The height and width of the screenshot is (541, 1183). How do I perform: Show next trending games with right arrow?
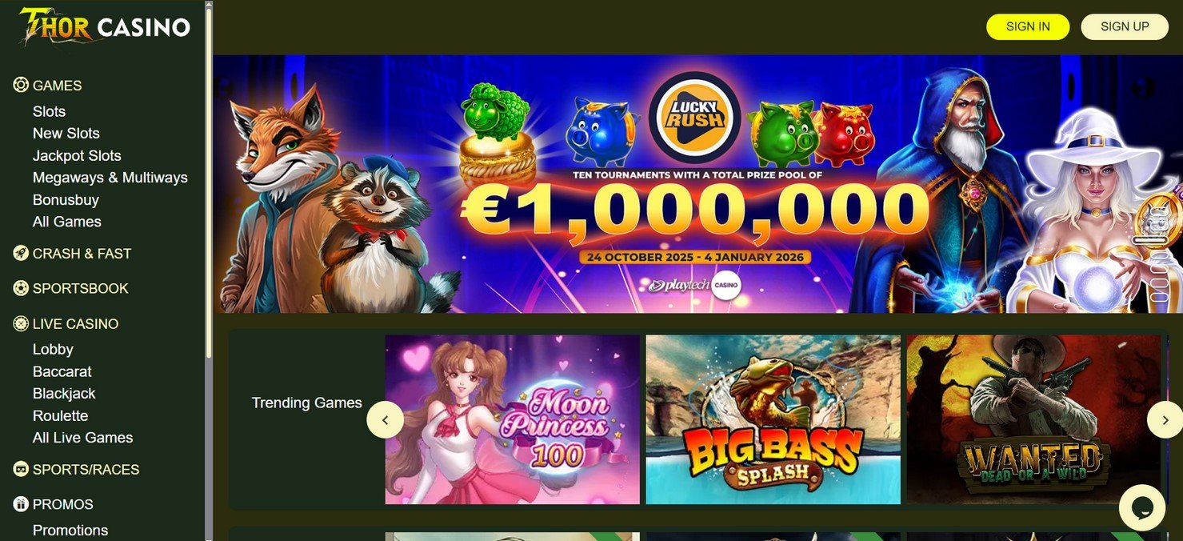[x=1165, y=419]
